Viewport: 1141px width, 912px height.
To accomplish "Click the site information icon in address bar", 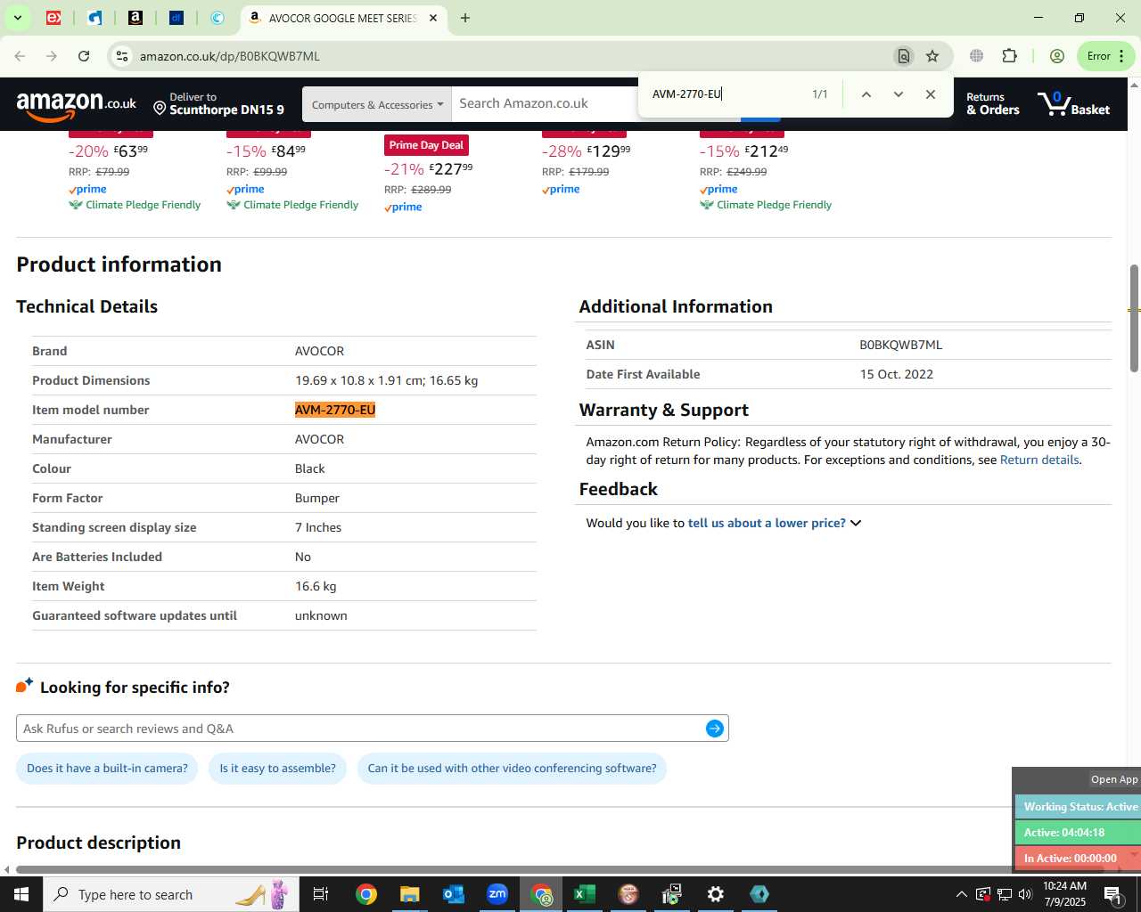I will pos(122,56).
